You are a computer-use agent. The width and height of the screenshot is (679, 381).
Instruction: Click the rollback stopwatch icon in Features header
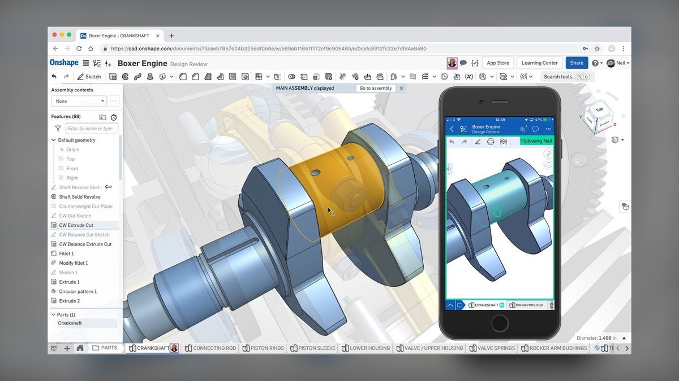click(114, 117)
